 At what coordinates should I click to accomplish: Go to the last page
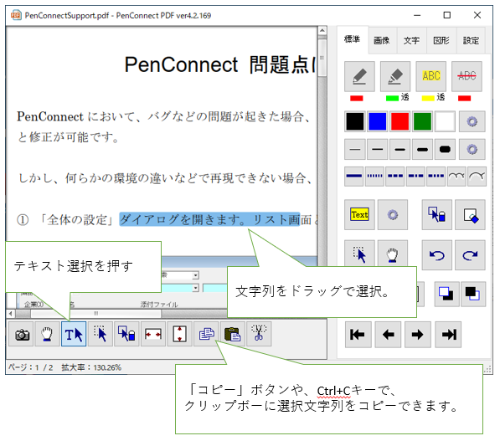pyautogui.click(x=448, y=335)
